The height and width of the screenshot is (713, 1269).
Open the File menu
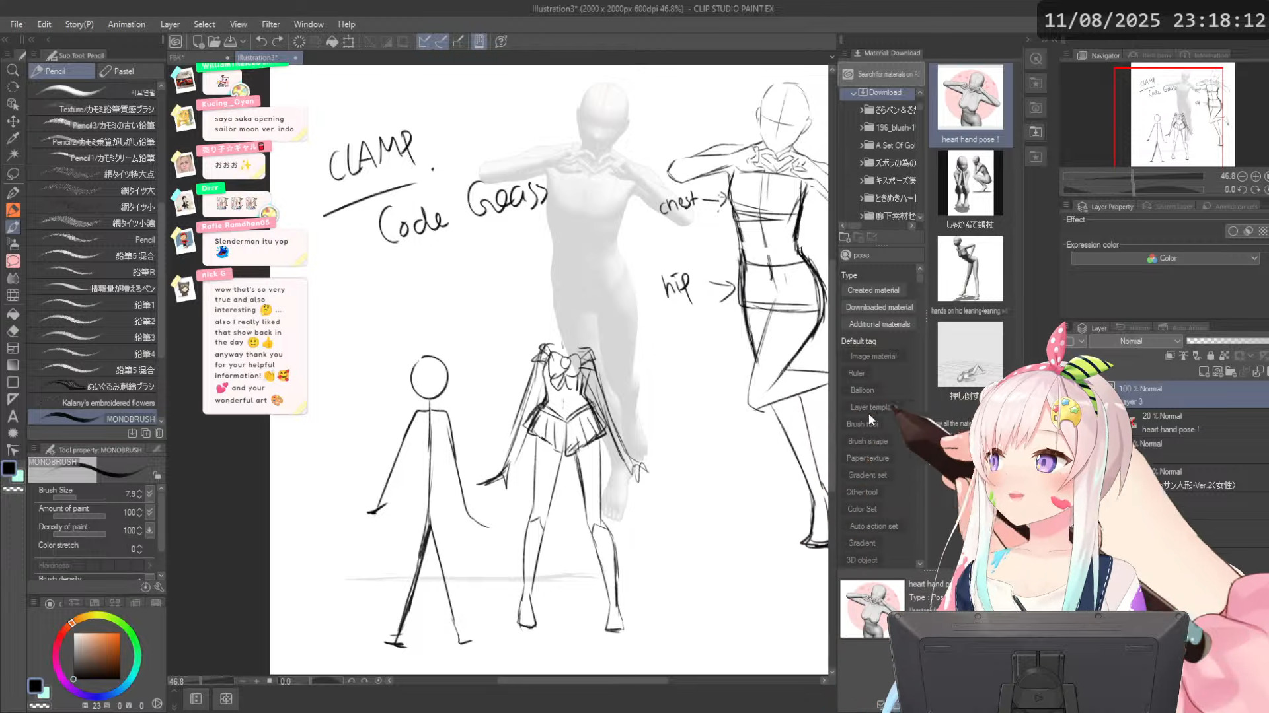[16, 24]
